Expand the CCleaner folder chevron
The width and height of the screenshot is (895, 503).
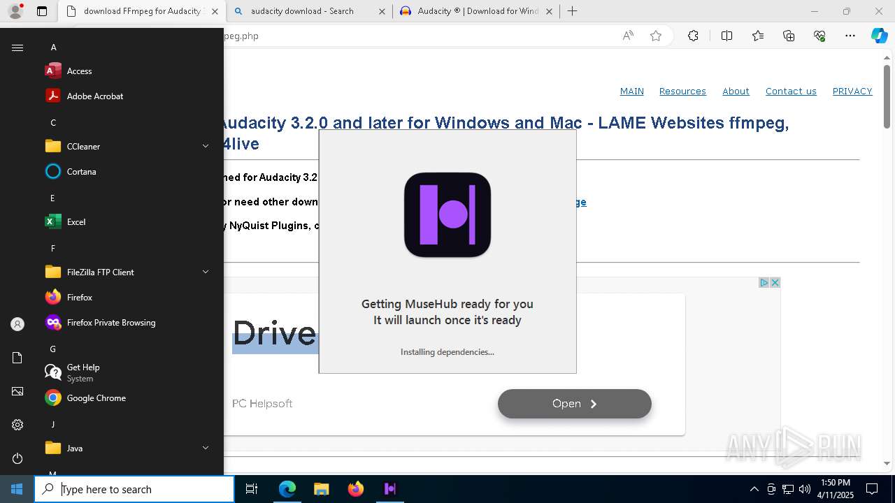click(x=206, y=146)
